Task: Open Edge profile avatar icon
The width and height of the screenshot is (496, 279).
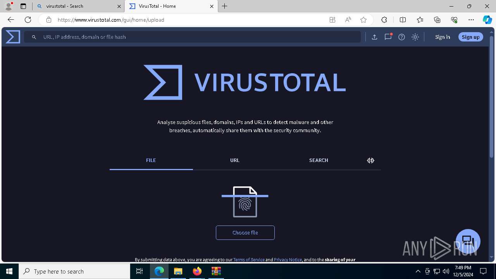Action: point(9,6)
